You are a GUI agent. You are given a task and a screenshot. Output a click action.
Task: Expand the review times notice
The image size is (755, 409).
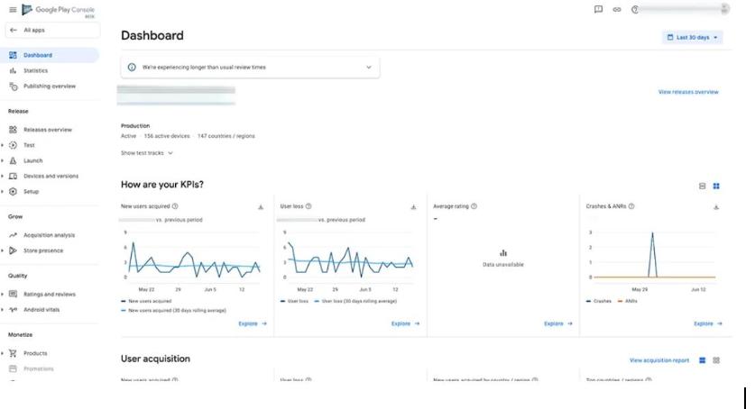[x=368, y=67]
